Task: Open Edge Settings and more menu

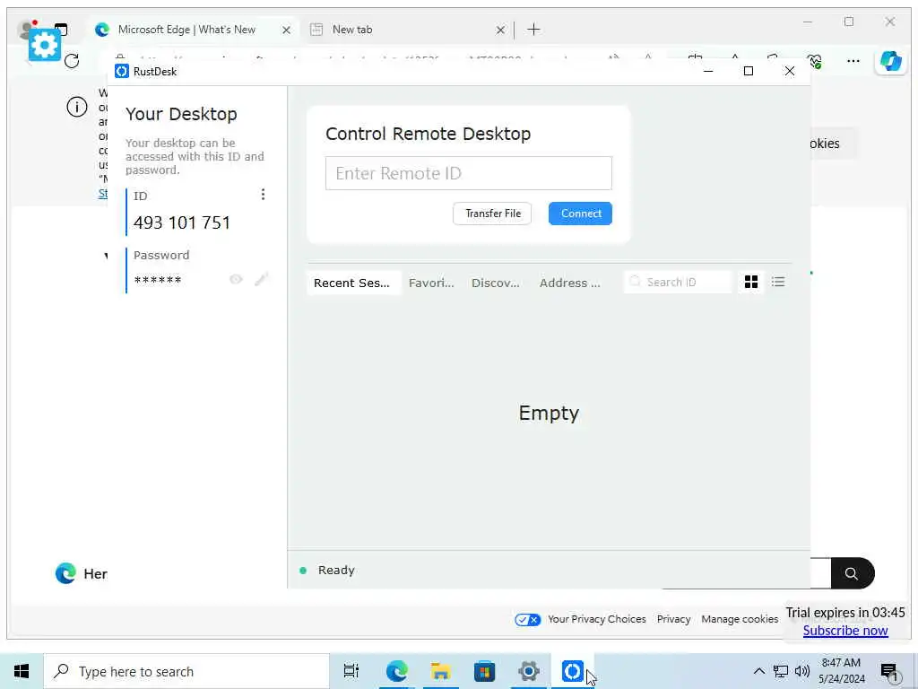Action: 853,61
